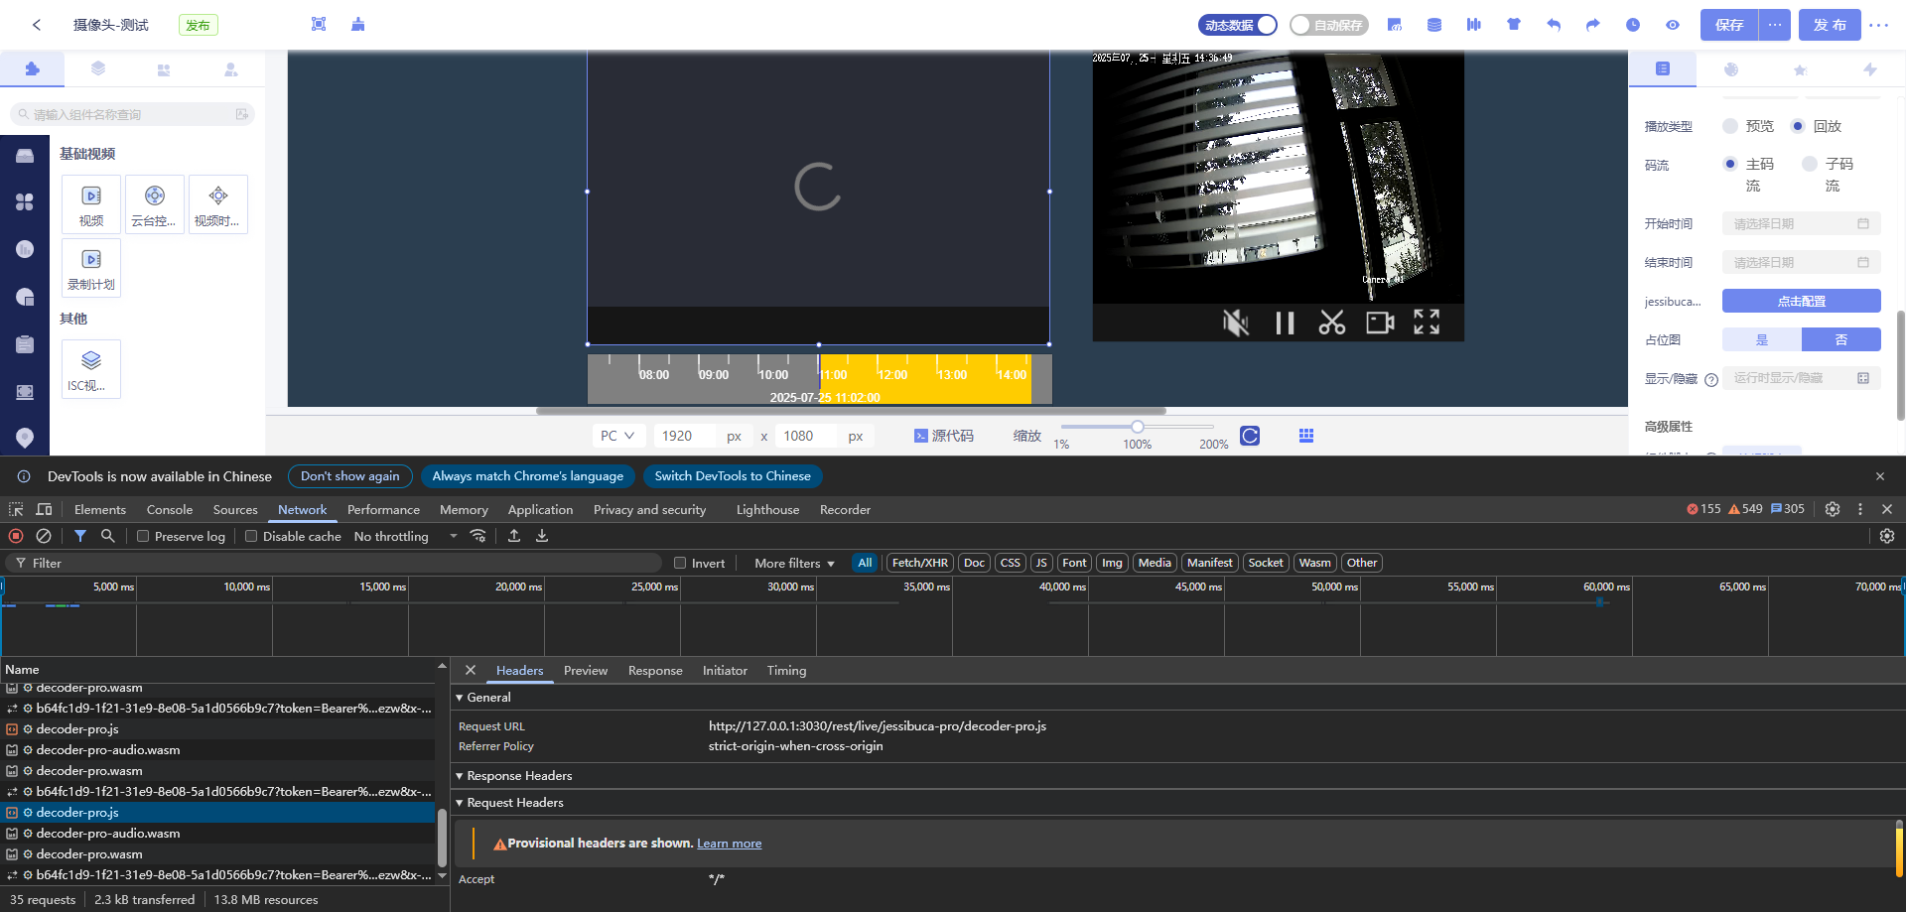This screenshot has width=1906, height=912.
Task: Clear the network log
Action: 44,536
